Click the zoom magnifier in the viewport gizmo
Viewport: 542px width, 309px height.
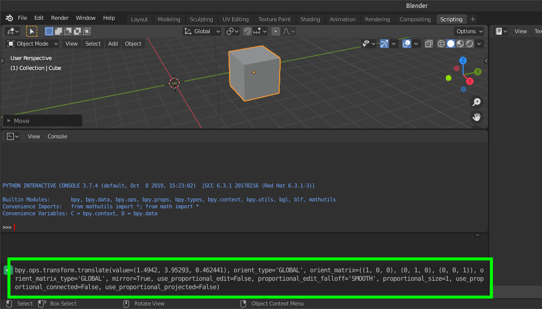coord(476,102)
